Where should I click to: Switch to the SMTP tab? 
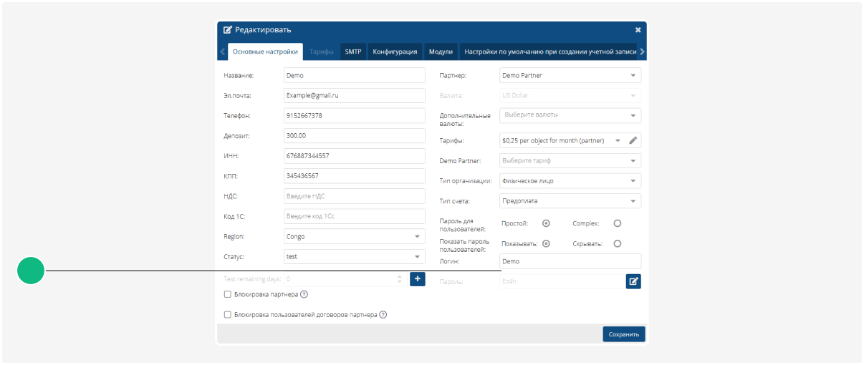pyautogui.click(x=353, y=52)
